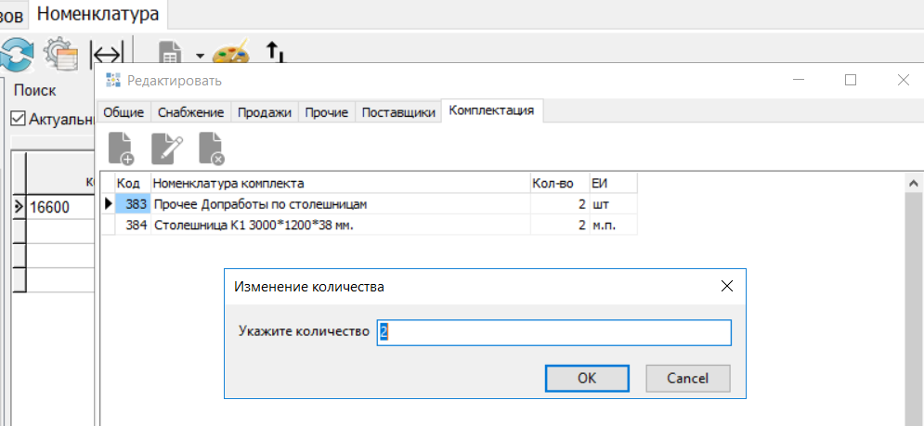Switch to the Общие tab
The width and height of the screenshot is (924, 426).
(x=124, y=112)
